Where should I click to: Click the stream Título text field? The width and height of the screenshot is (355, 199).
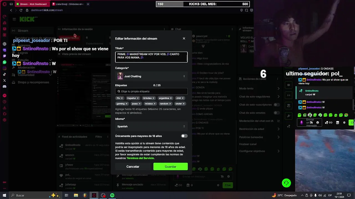coord(151,57)
